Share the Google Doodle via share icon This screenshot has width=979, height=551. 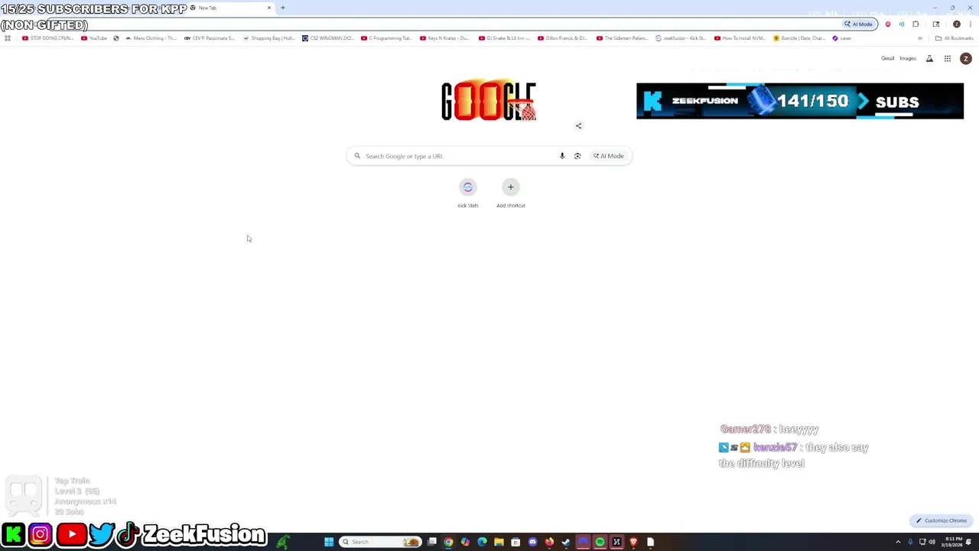(578, 126)
